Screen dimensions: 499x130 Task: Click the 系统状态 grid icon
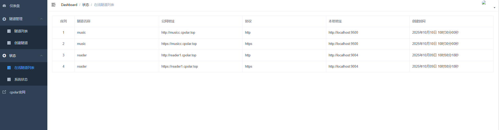coord(9,79)
